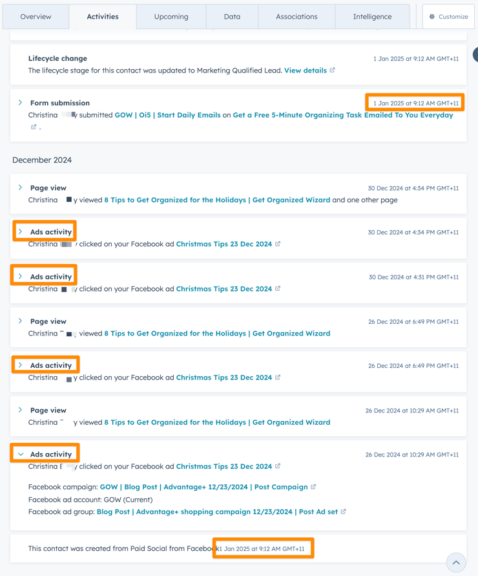The image size is (478, 576).
Task: Click external link icon beside View details
Action: pos(332,70)
